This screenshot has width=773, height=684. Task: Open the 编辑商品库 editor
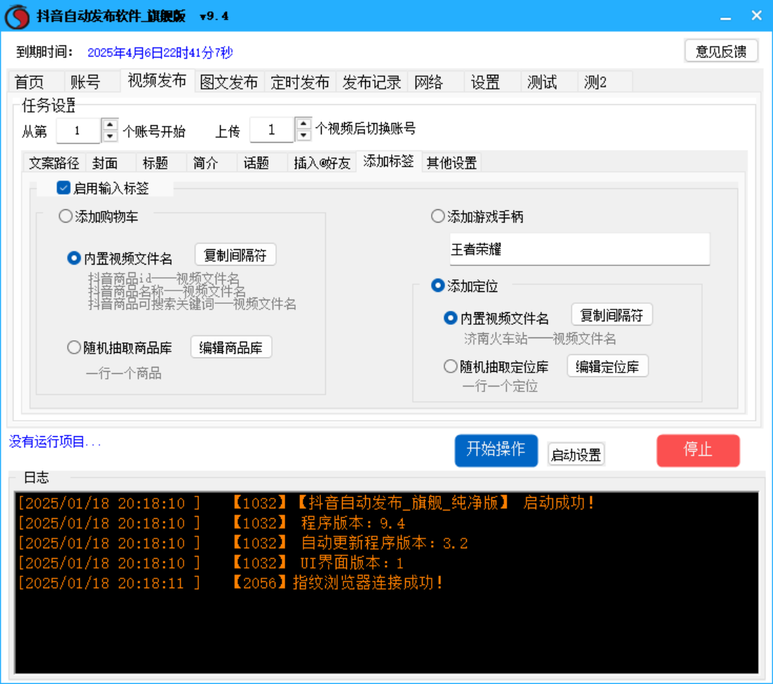(x=231, y=348)
